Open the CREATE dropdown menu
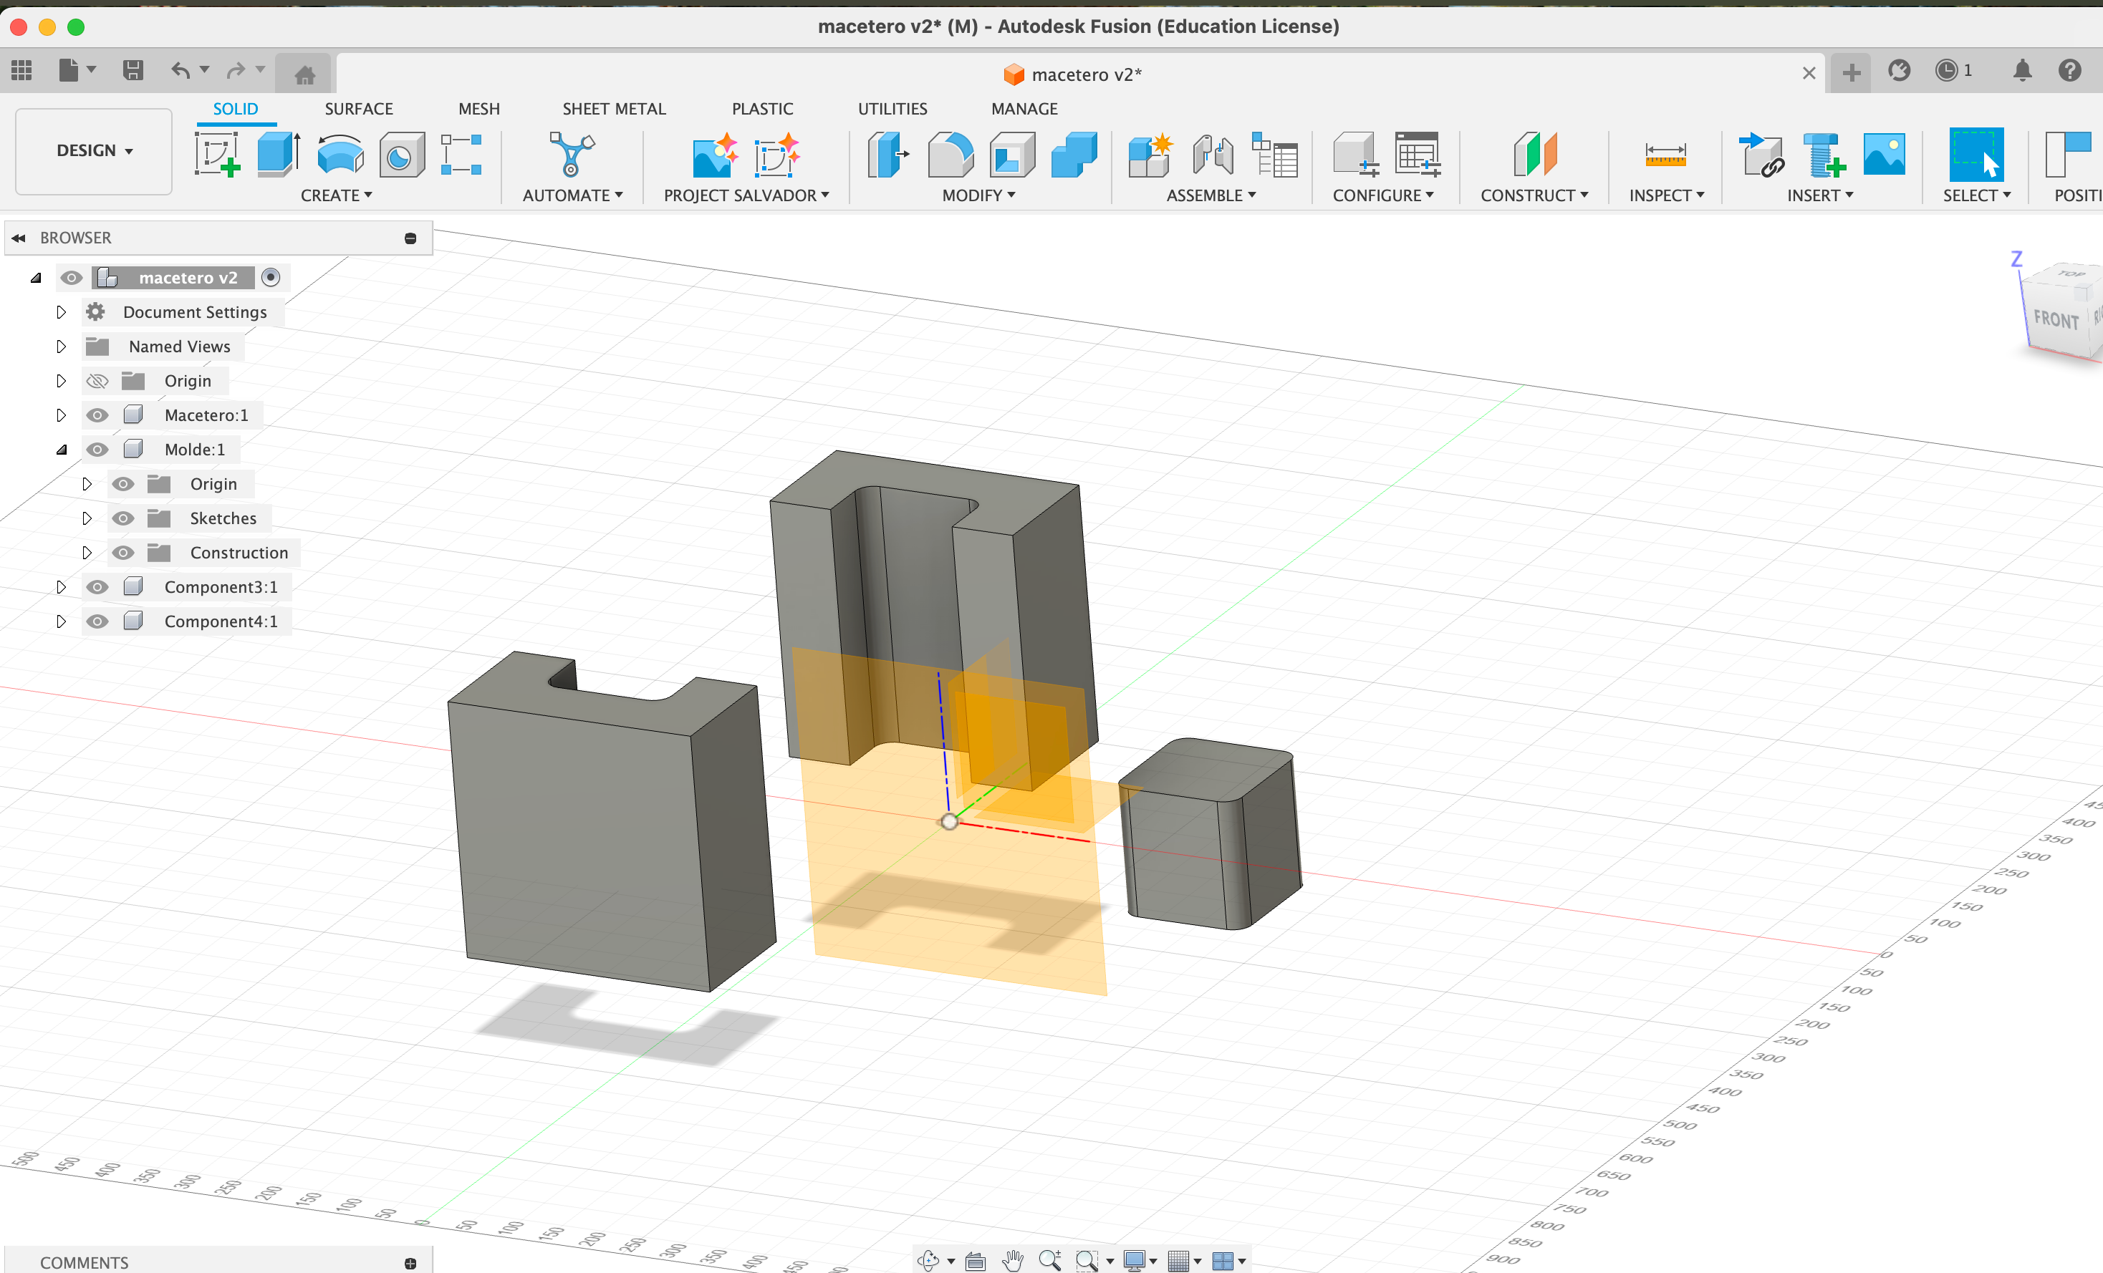Screen dimensions: 2103x1273 tap(336, 195)
